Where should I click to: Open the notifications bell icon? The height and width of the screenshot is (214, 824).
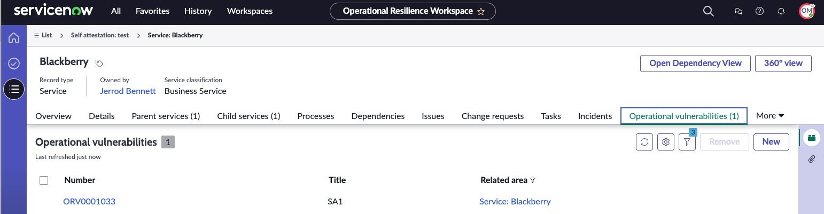point(781,11)
